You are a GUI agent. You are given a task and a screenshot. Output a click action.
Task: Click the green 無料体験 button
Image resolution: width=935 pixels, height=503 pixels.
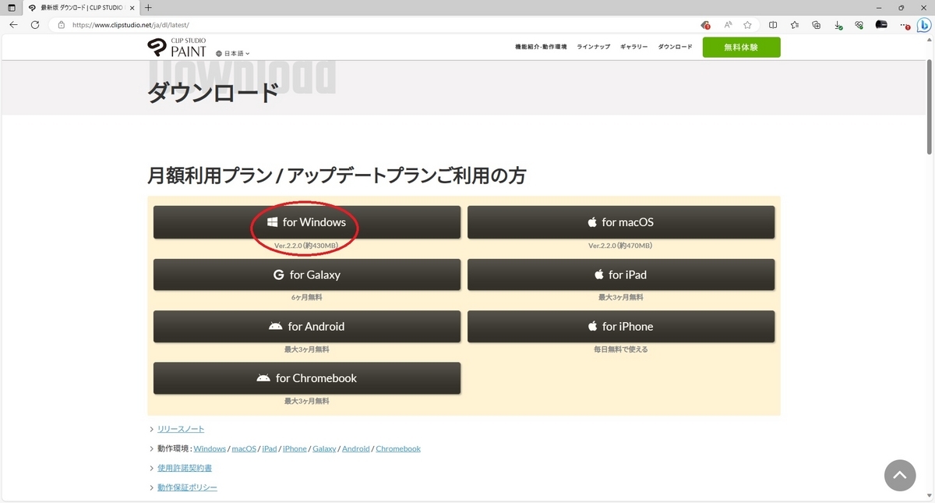(741, 48)
